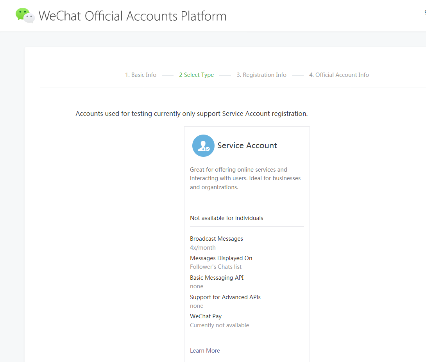
Task: Click the testing accounts notice sentence
Action: (x=192, y=114)
